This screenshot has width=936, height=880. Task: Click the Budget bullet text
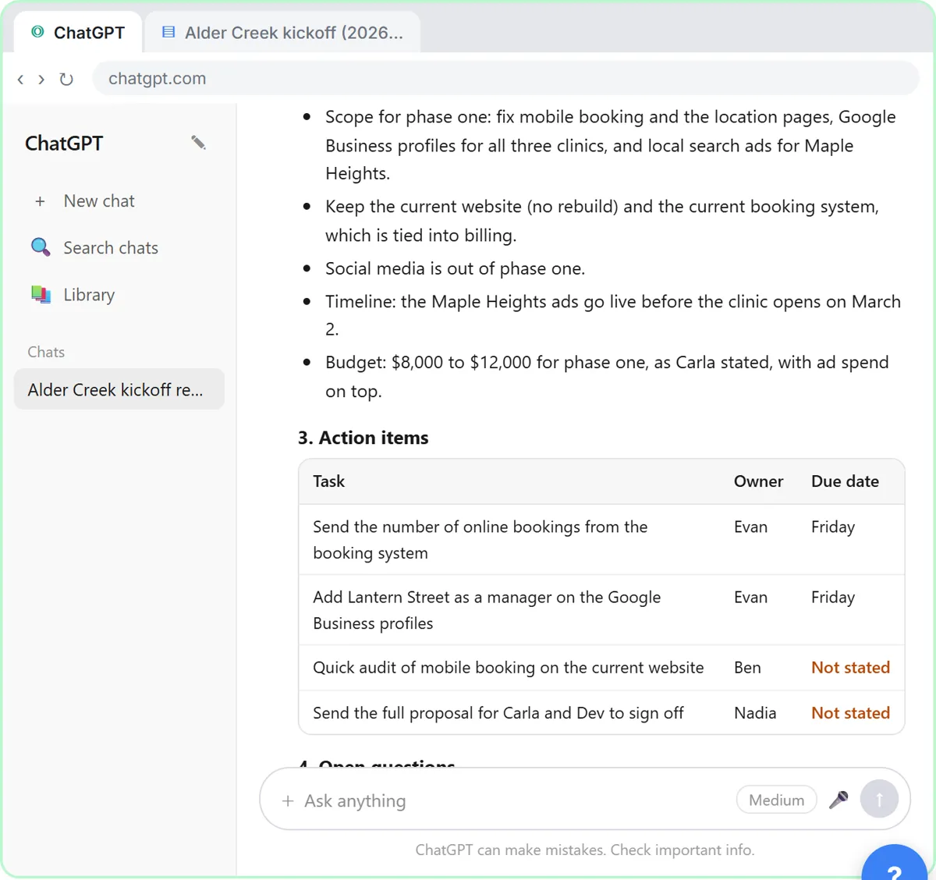click(x=607, y=377)
